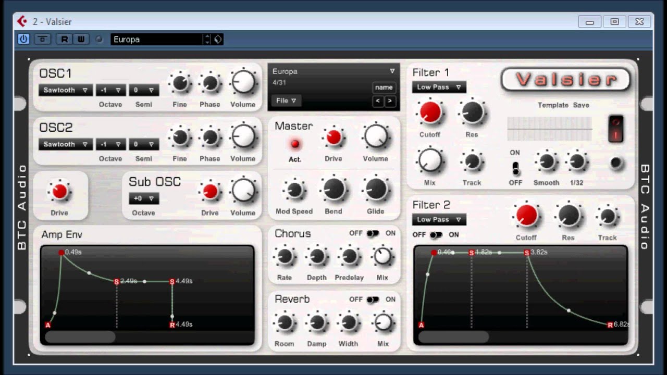Go to next preset with > button
Screen dimensions: 667x375
pyautogui.click(x=390, y=101)
